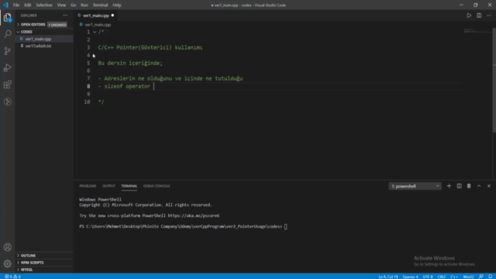Click the editor vertical scrollbar
The width and height of the screenshot is (496, 279).
click(x=494, y=80)
